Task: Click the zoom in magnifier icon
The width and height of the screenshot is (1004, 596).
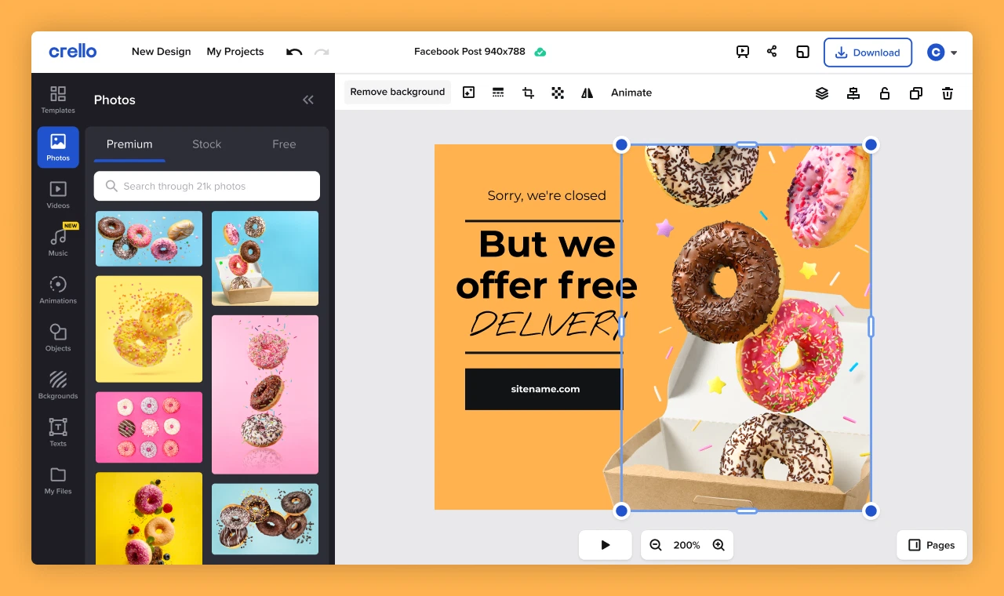Action: 718,545
